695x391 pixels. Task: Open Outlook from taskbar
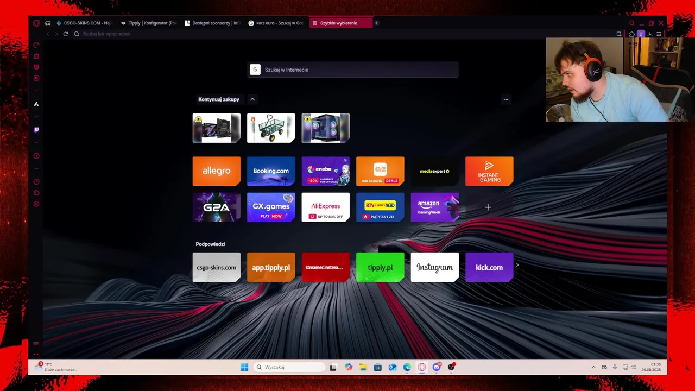point(393,367)
